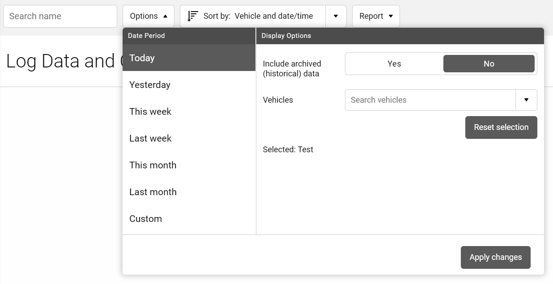Click the Search vehicles input
Screen dimensions: 553x284
point(430,100)
